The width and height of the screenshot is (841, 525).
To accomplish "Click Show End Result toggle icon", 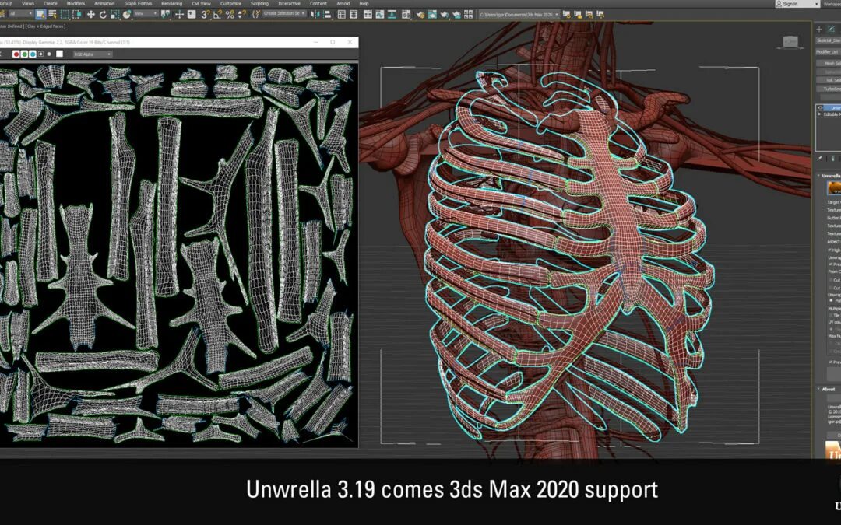I will (833, 158).
